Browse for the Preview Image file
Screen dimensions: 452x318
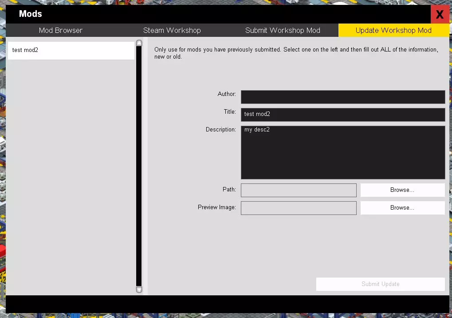(x=402, y=207)
